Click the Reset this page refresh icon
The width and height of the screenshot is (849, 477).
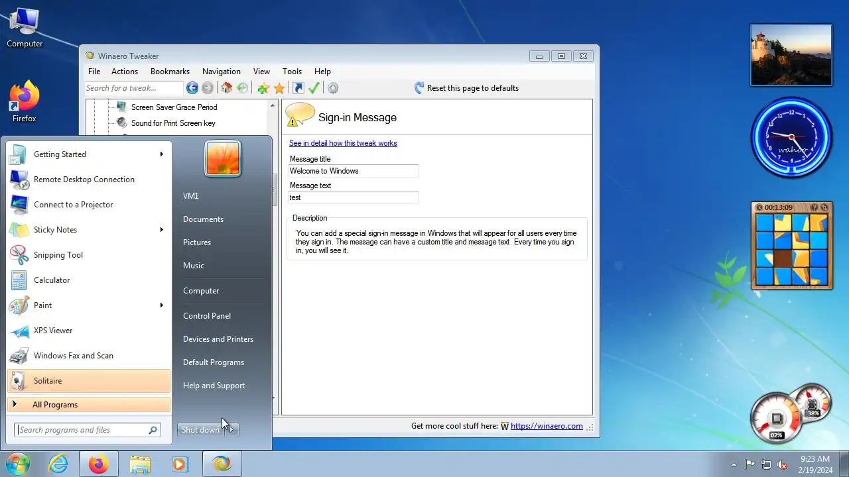tap(419, 88)
